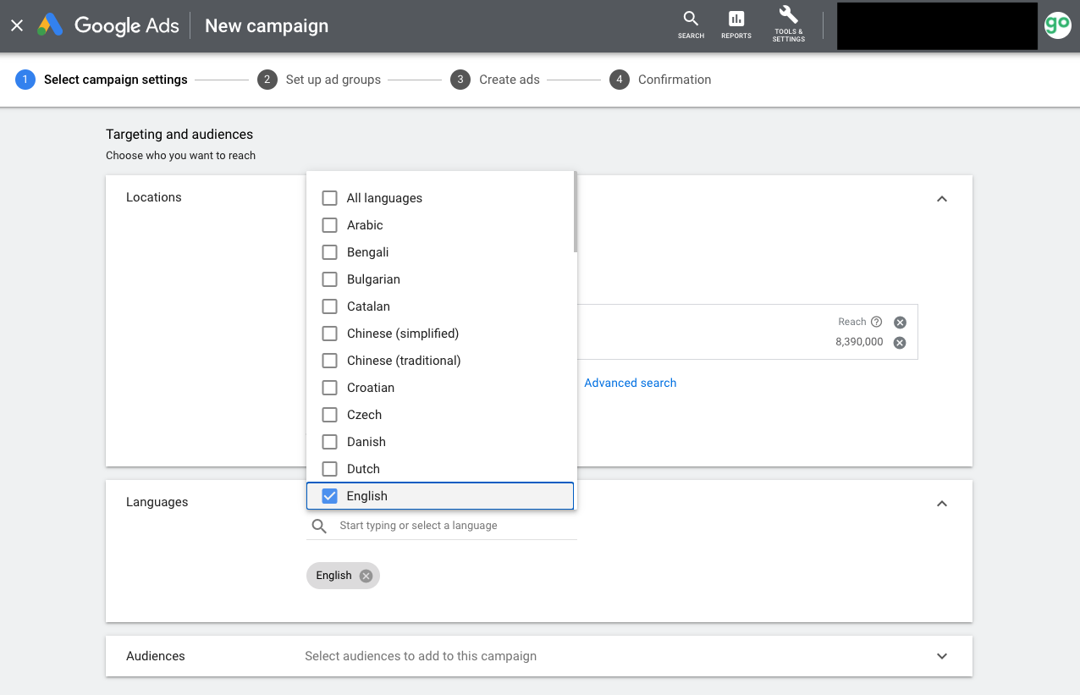Open Reports from the header
This screenshot has height=695, width=1080.
click(736, 25)
